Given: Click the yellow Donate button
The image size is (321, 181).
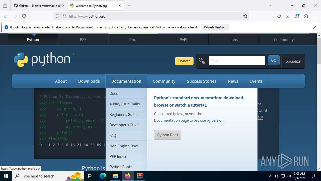Looking at the screenshot, I should (x=184, y=61).
